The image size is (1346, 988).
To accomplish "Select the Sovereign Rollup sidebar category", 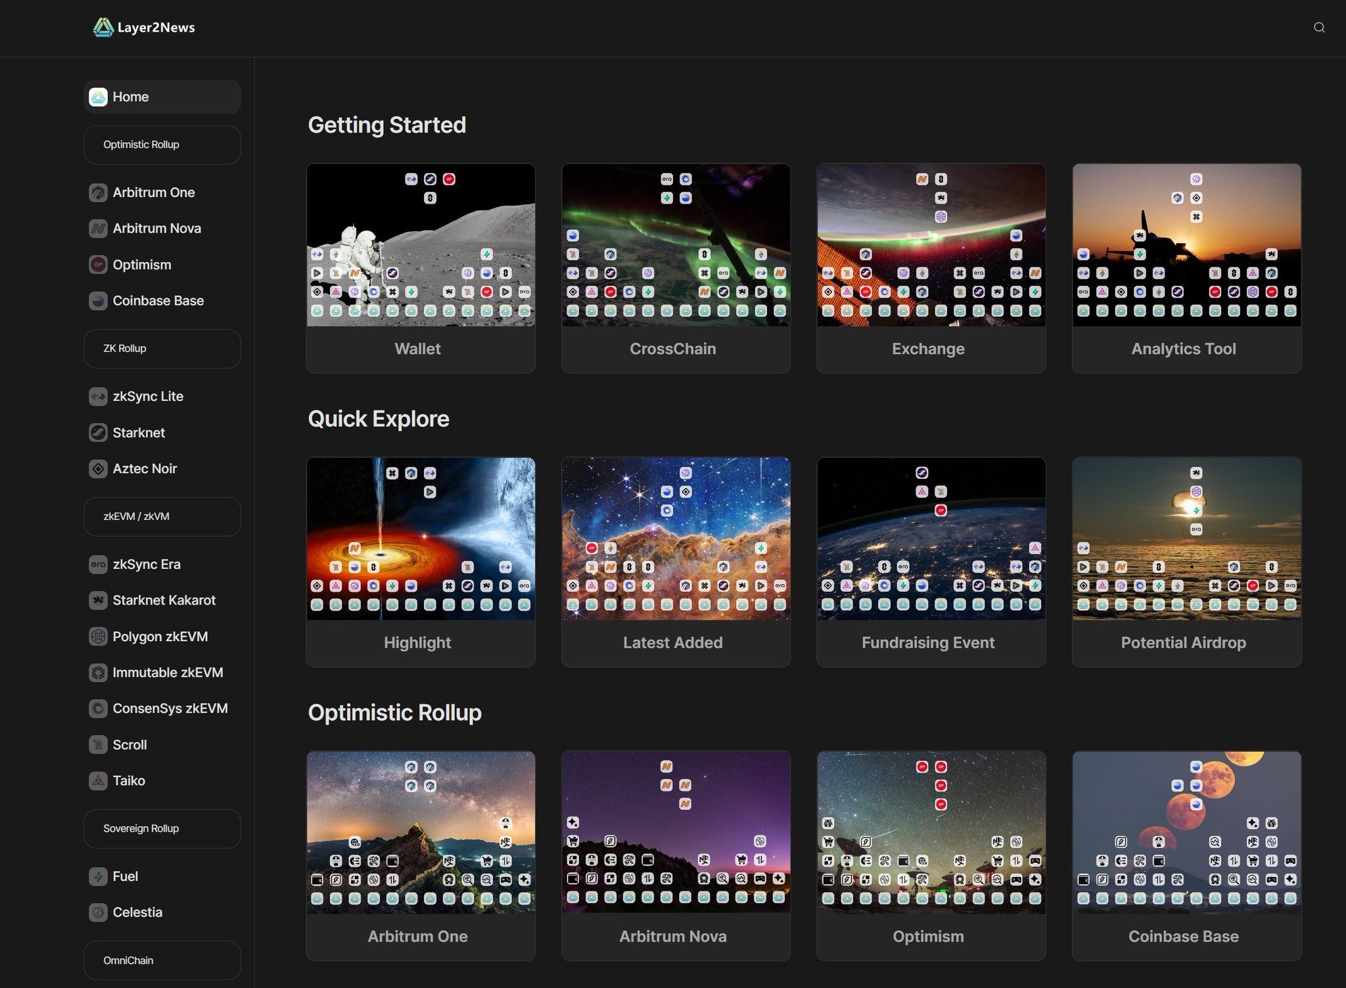I will [162, 829].
